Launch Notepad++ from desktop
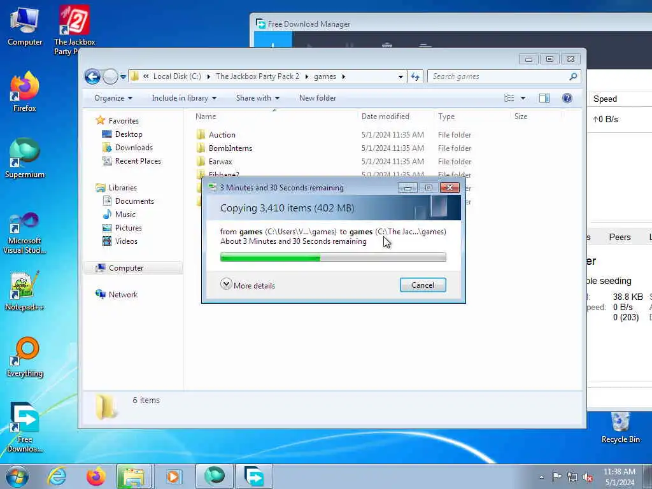 25,291
